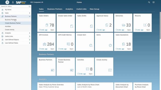Click the Sales menu icon in sidebar

coord(3,13)
